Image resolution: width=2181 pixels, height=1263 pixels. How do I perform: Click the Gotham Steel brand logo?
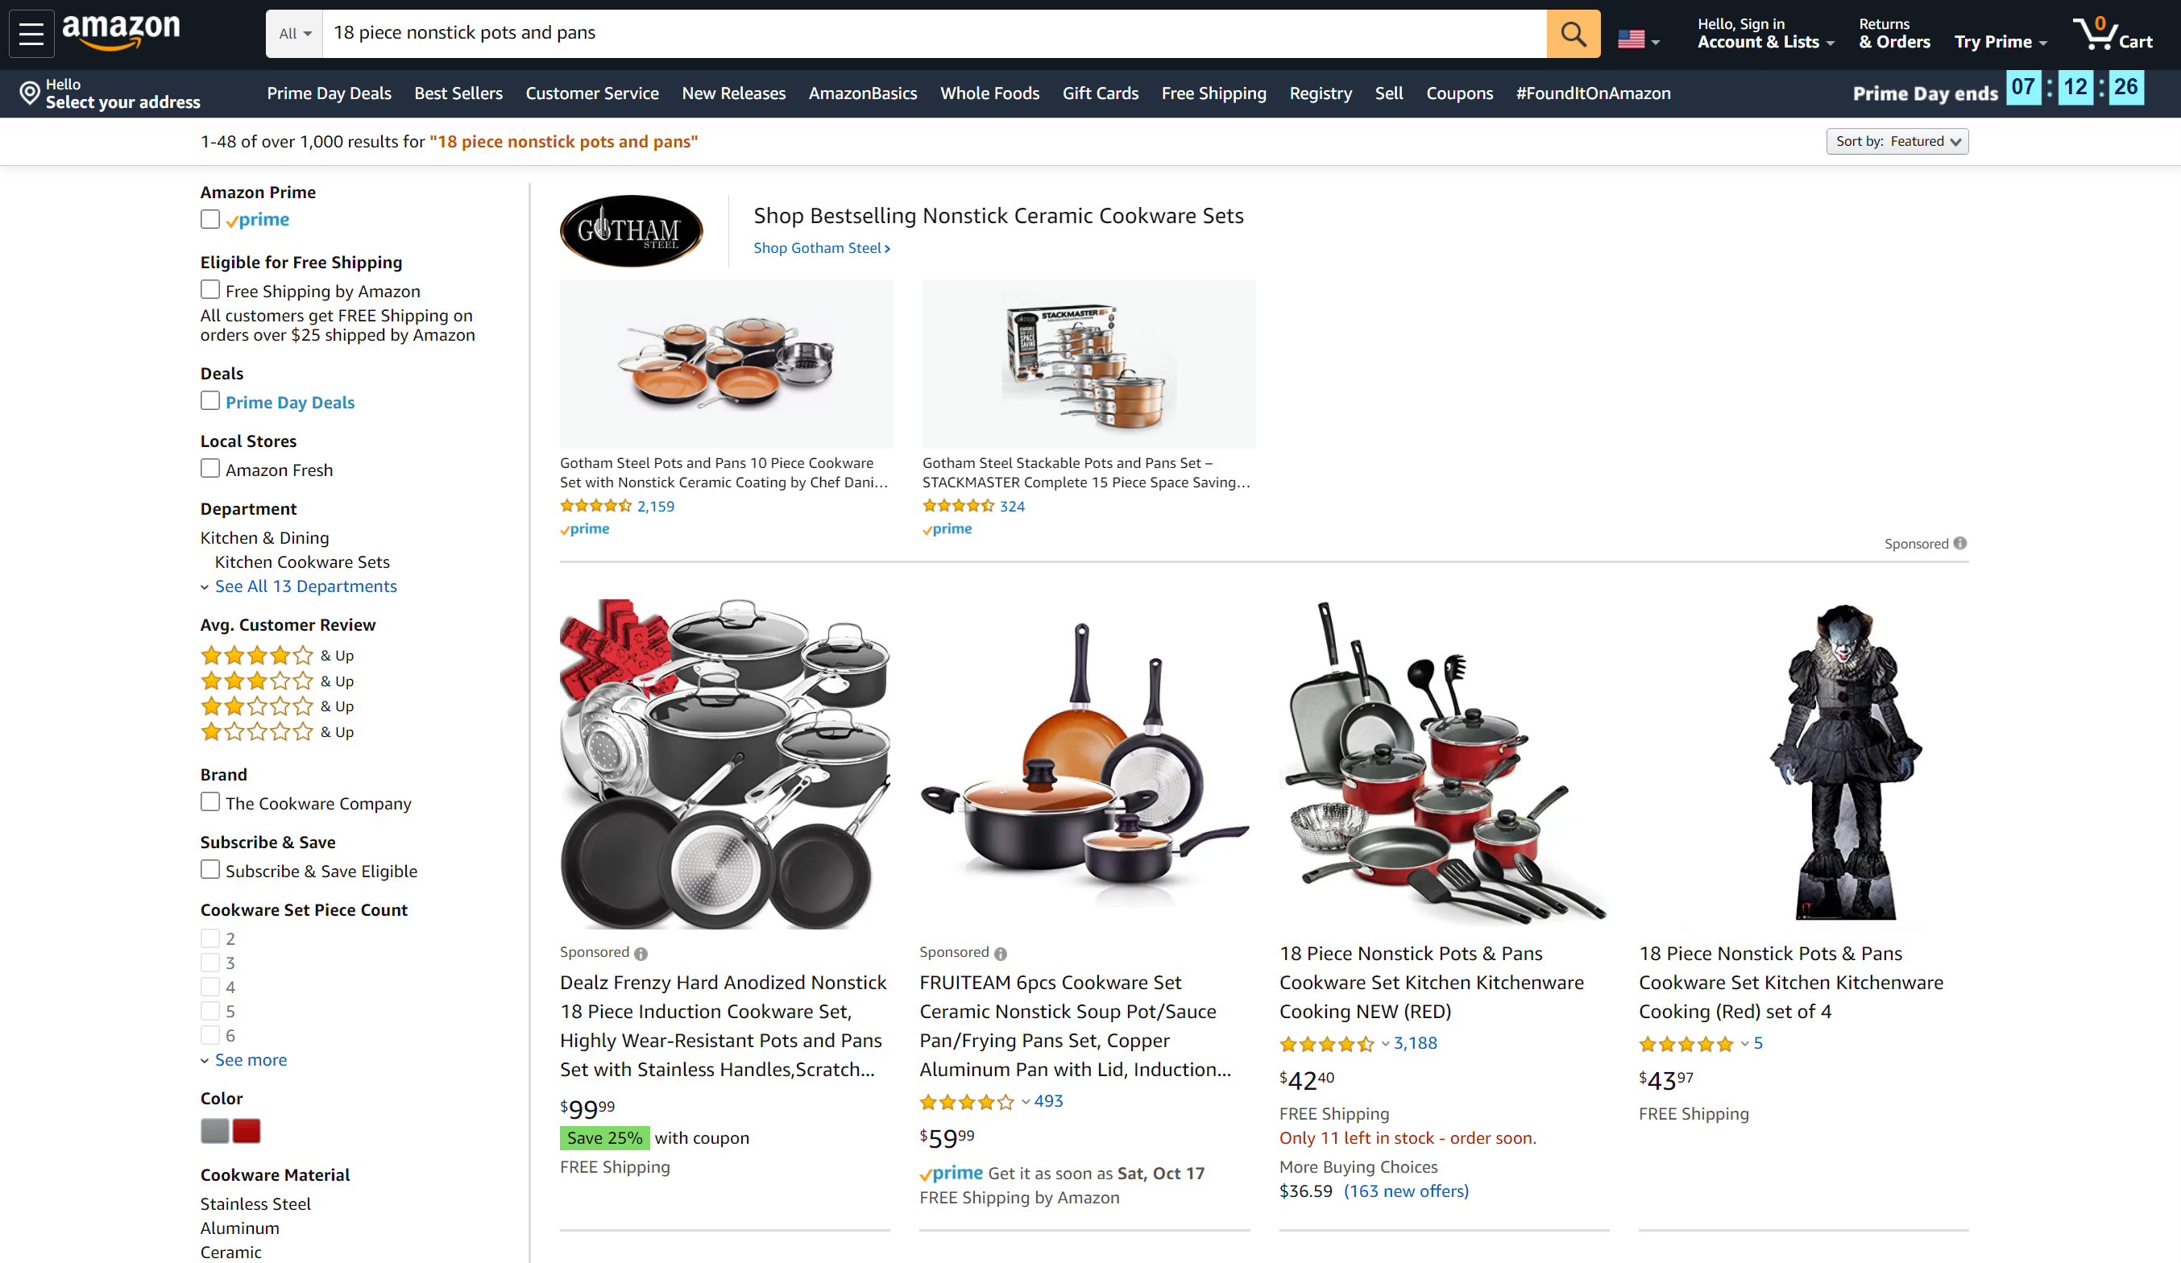click(631, 230)
